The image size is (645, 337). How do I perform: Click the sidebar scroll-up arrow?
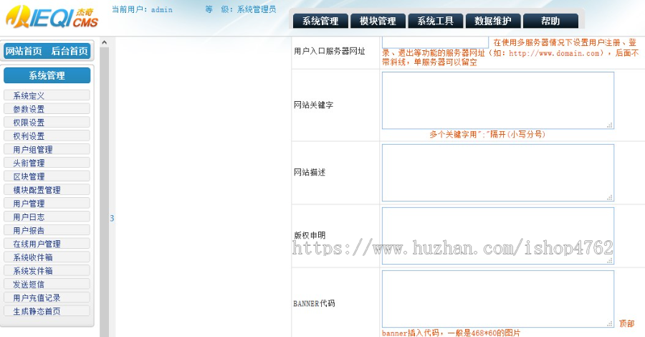pyautogui.click(x=104, y=43)
